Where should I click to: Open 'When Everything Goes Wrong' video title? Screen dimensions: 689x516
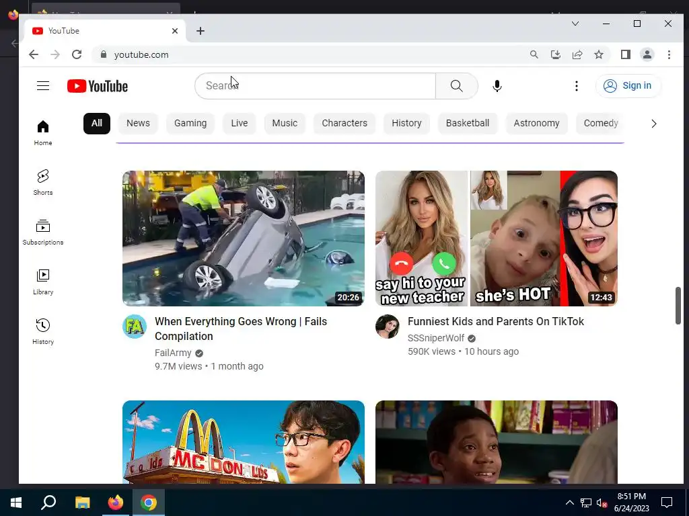[x=241, y=329]
